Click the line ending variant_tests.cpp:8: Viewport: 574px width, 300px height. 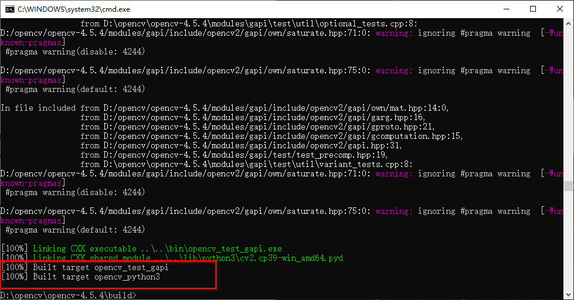pyautogui.click(x=247, y=164)
